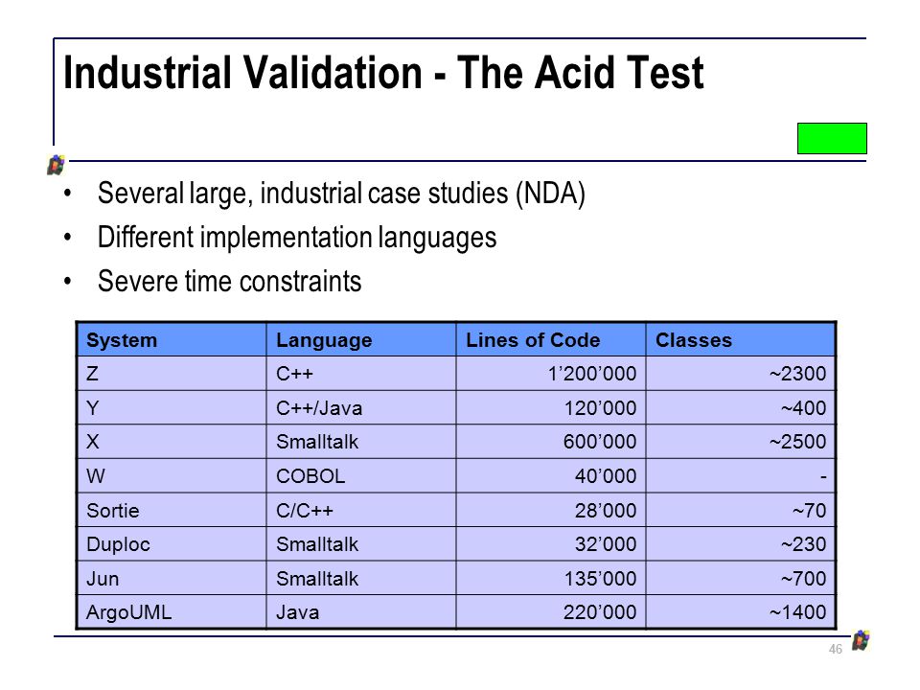Select the slide title Industrial Validation
Viewport: 920px width, 690px height.
[x=383, y=73]
